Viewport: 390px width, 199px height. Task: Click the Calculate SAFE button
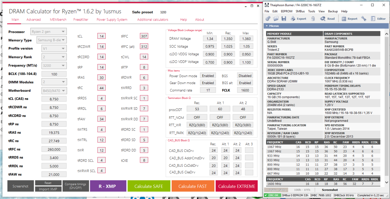click(149, 186)
